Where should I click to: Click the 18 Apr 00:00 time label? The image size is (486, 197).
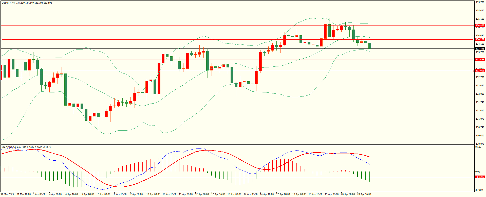click(x=299, y=194)
